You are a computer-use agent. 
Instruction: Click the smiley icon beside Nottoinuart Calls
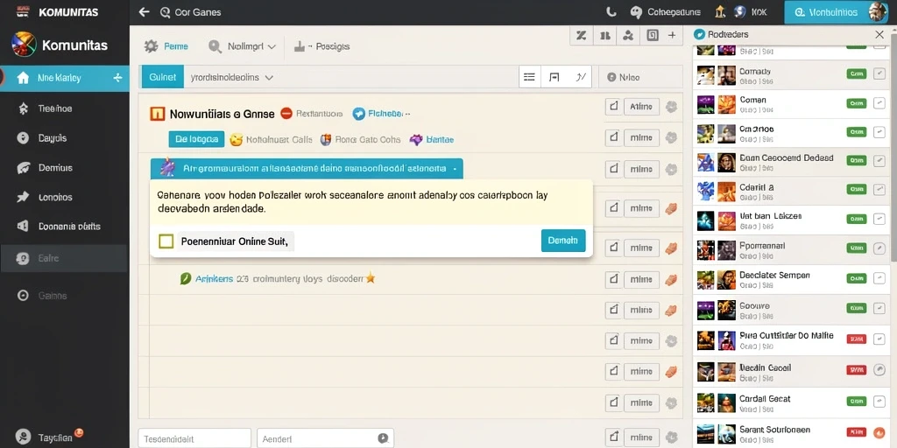point(237,139)
